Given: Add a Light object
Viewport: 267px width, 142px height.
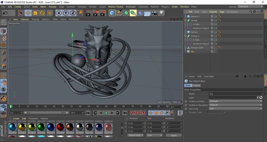Looking at the screenshot, I should pos(161,13).
